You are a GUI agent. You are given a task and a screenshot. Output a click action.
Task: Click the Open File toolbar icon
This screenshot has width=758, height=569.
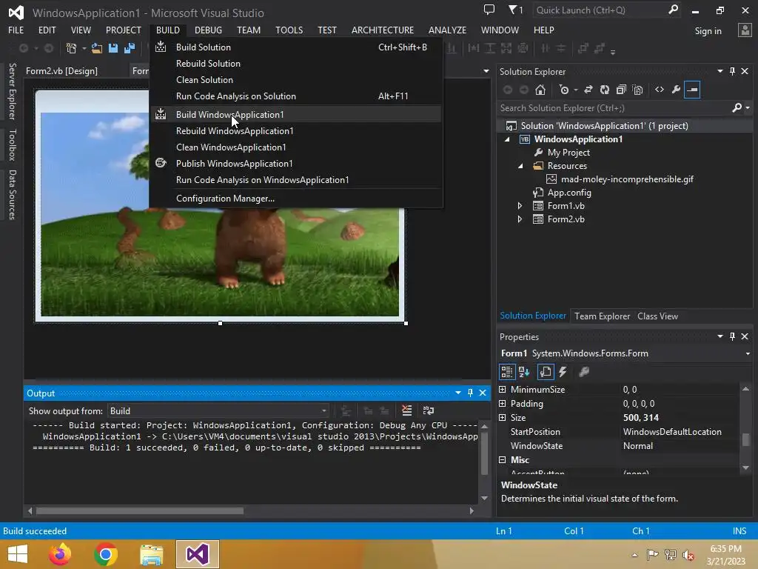(97, 48)
